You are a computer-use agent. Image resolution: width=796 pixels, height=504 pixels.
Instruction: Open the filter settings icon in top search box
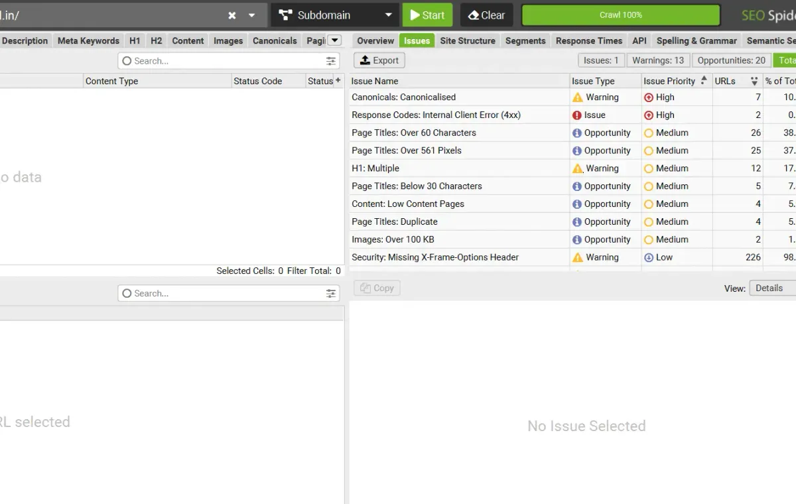[331, 61]
